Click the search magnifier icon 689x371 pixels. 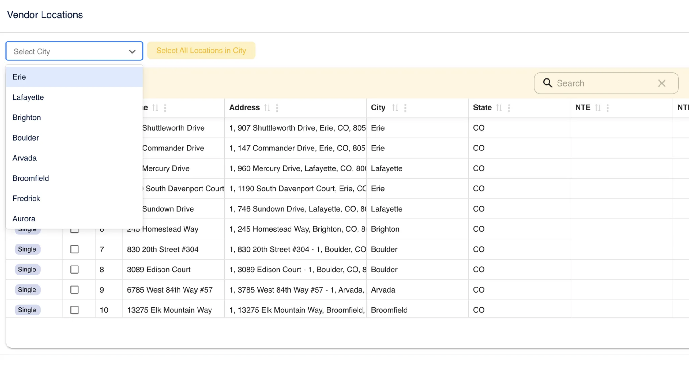click(x=548, y=83)
